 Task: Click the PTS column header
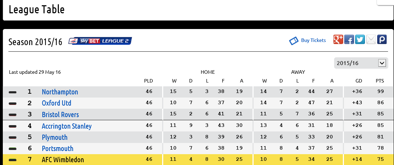coord(380,81)
